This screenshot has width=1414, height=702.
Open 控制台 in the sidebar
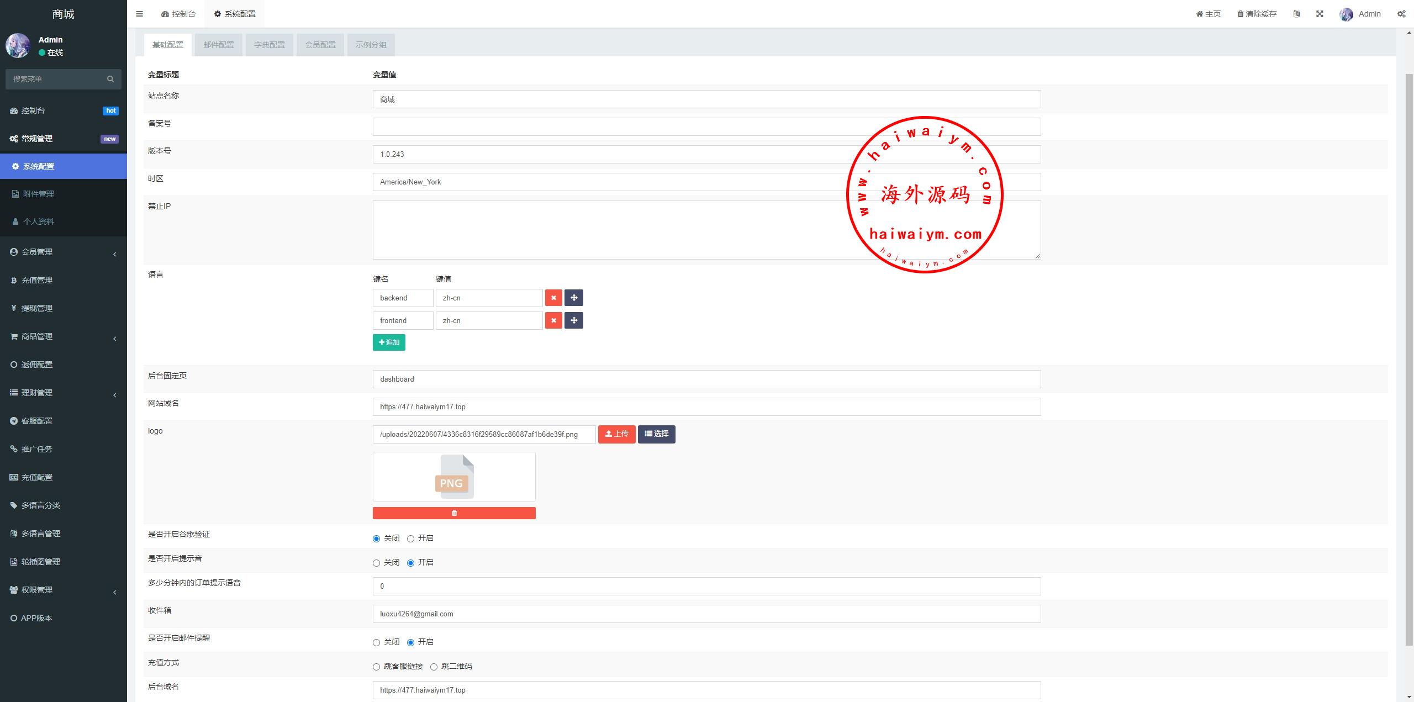(x=64, y=110)
